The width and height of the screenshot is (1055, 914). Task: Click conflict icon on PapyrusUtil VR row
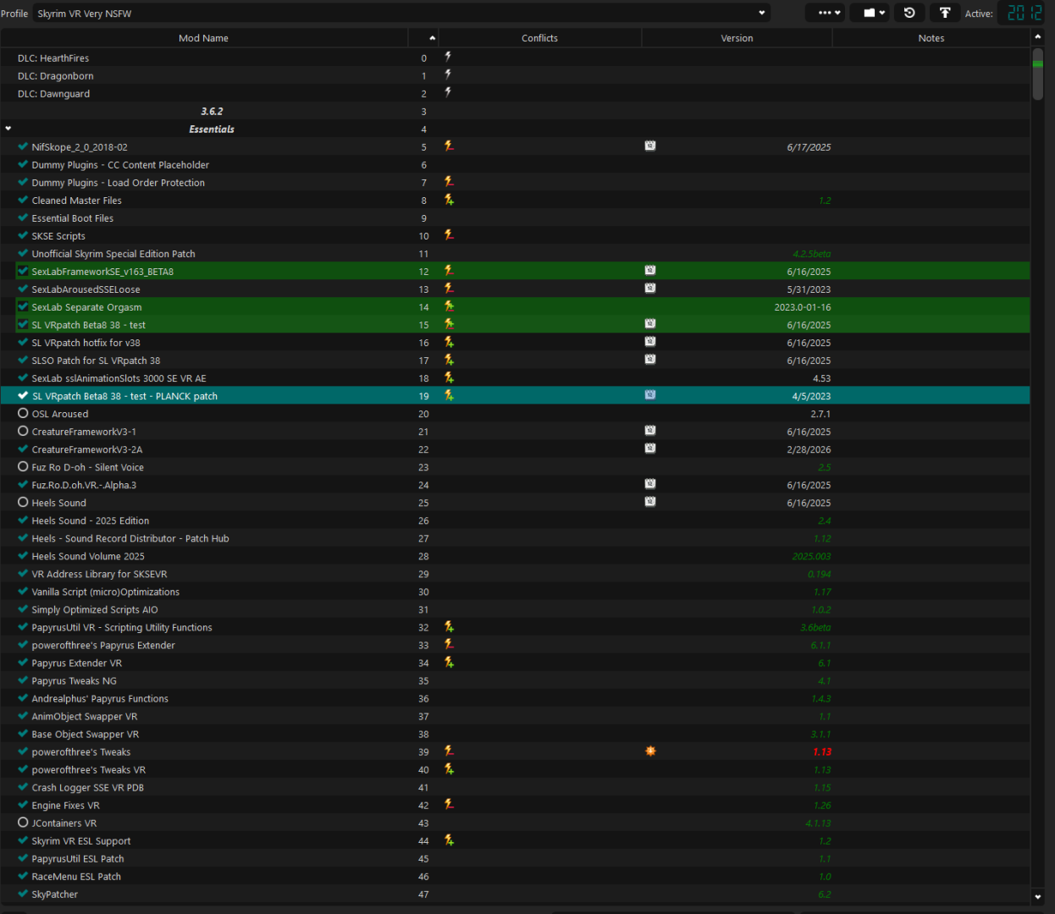[449, 627]
